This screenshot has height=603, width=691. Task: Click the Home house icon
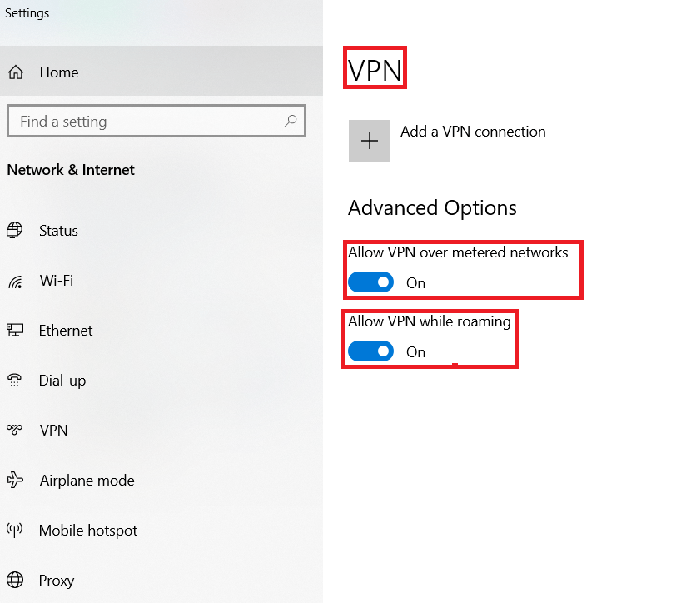tap(16, 72)
